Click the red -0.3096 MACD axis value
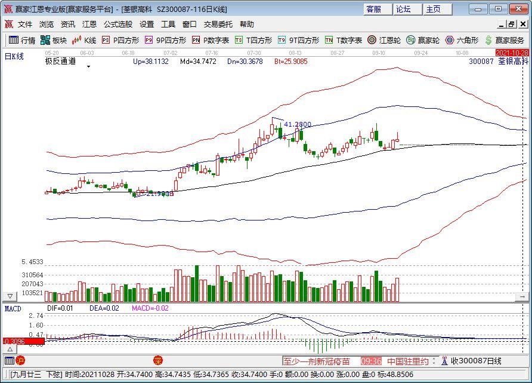The image size is (532, 383). 24,341
